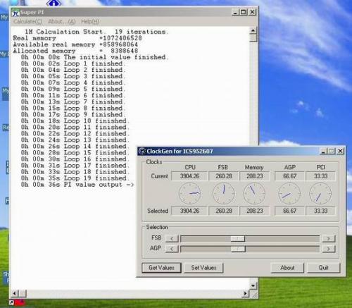Click the FSB clock dial gauge
The image size is (352, 308).
224,193
